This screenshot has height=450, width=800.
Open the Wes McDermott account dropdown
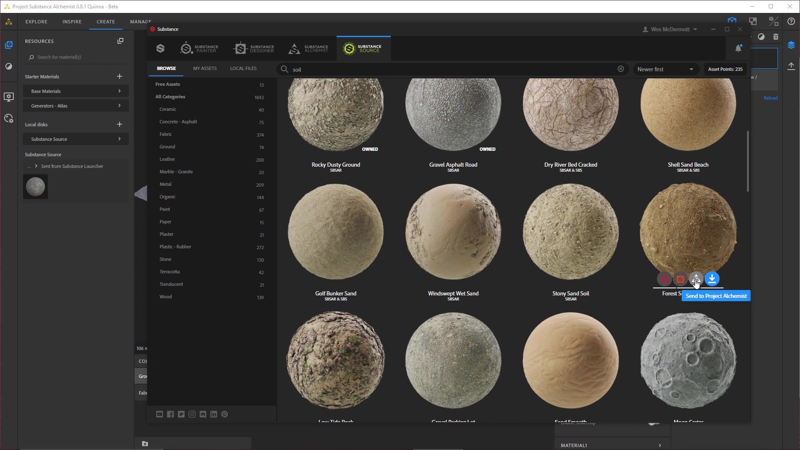670,29
